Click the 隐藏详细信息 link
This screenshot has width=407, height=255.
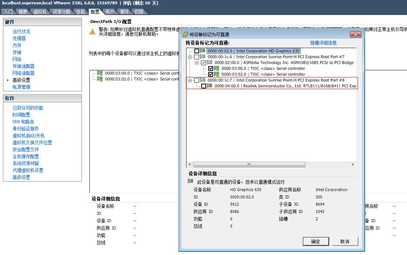click(323, 43)
